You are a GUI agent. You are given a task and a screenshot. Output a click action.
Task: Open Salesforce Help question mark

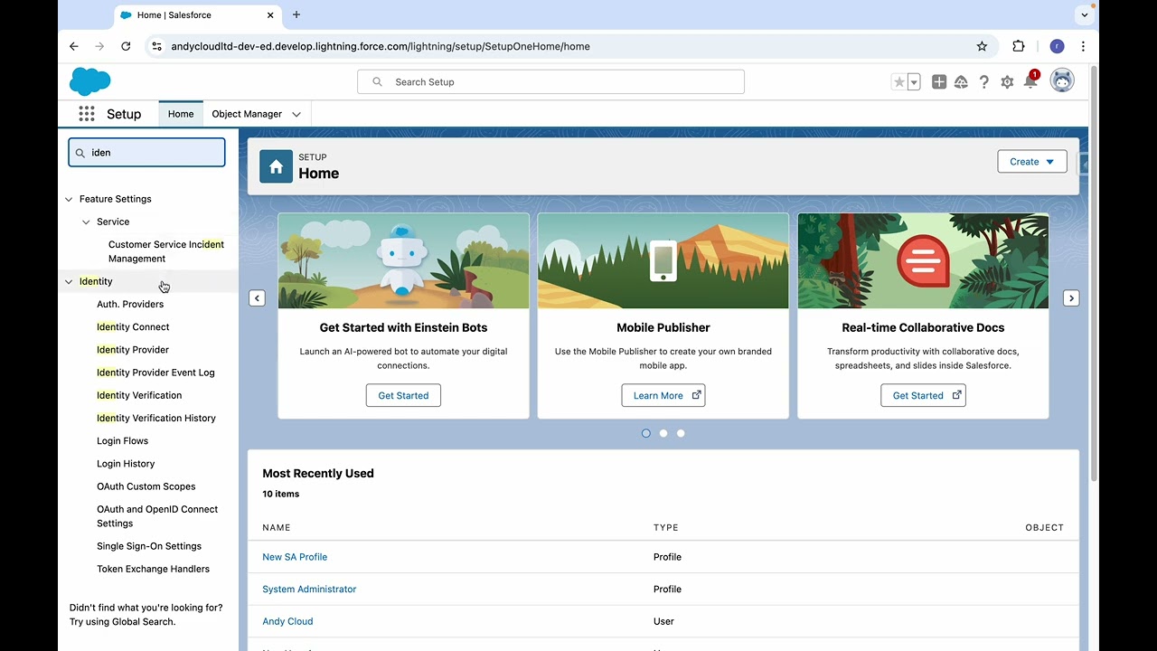984,82
